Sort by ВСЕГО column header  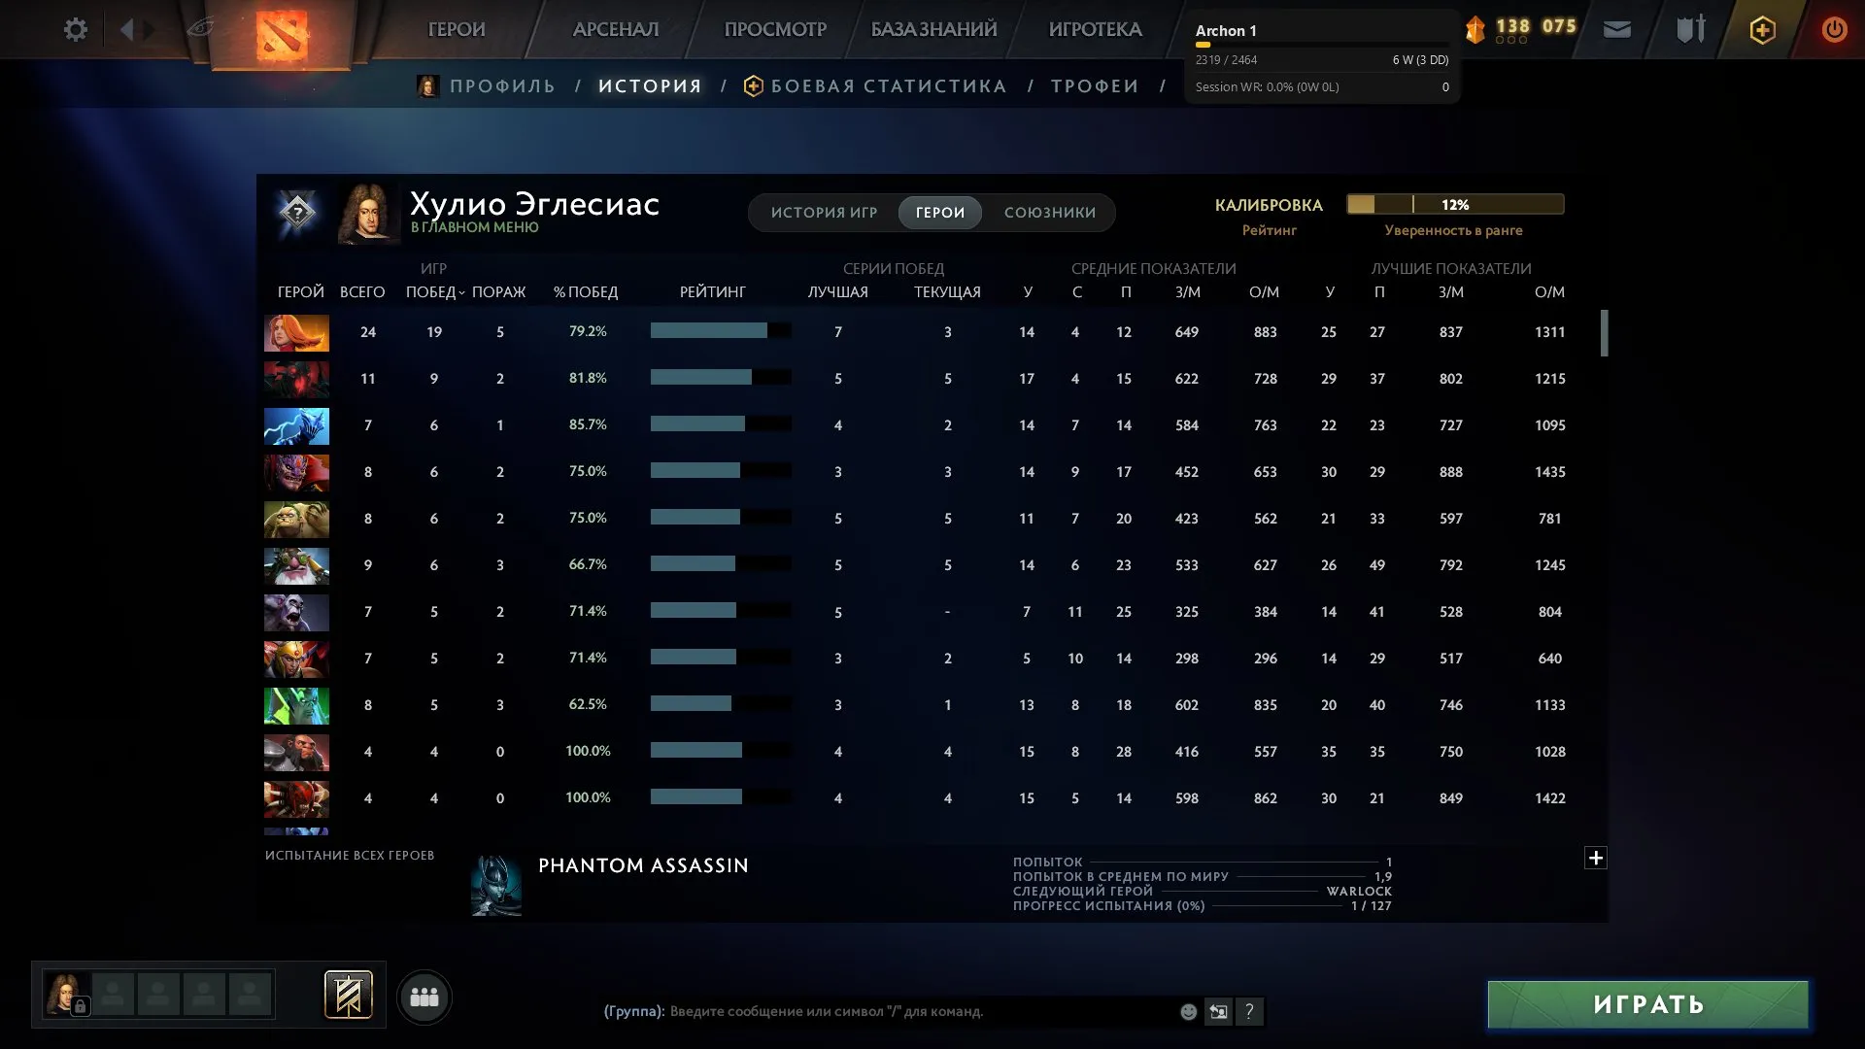[362, 291]
